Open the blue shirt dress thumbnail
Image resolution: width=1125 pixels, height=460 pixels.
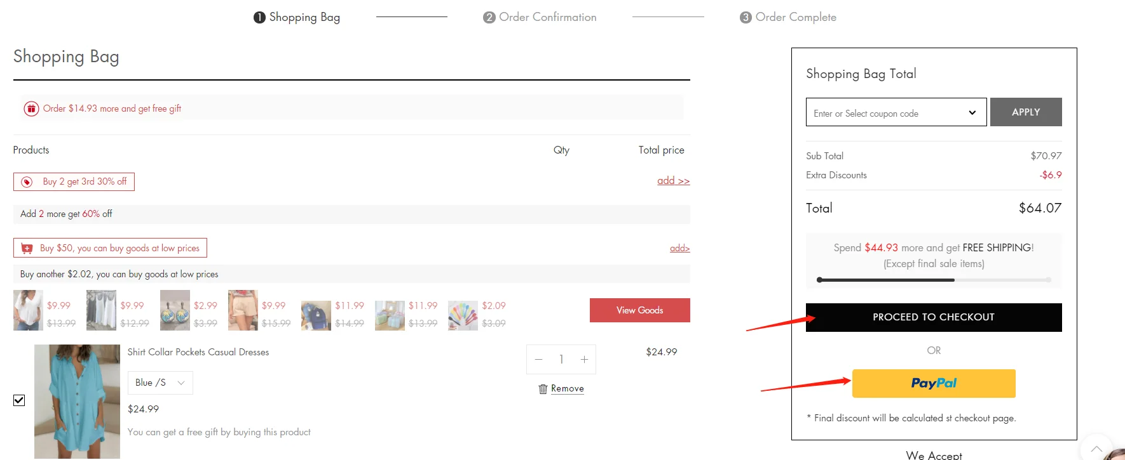(77, 401)
